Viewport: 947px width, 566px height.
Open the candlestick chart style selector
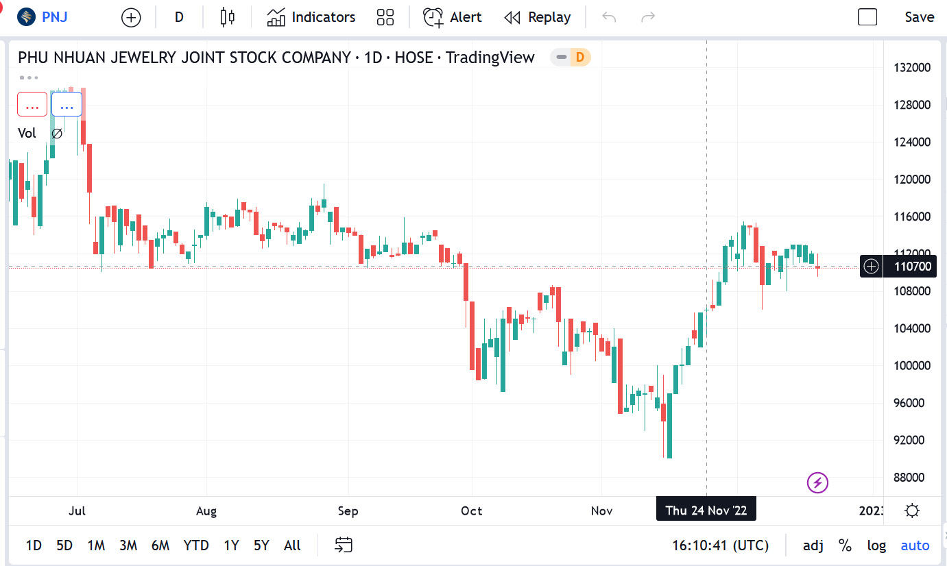tap(228, 17)
